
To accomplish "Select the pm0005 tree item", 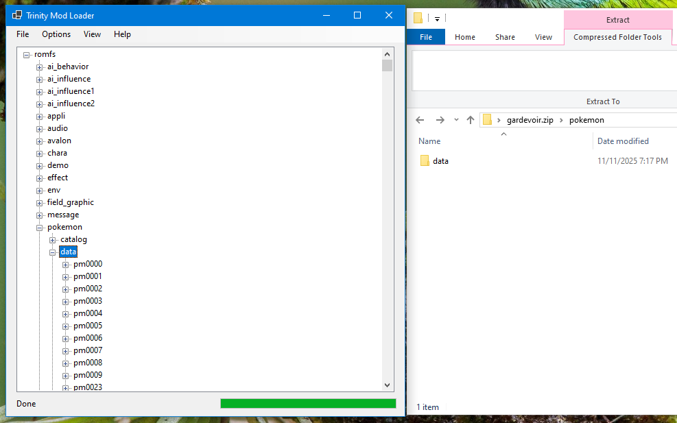I will pos(88,326).
